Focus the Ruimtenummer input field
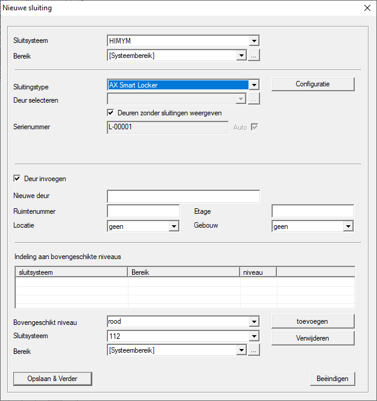This screenshot has height=401, width=377. pos(144,211)
